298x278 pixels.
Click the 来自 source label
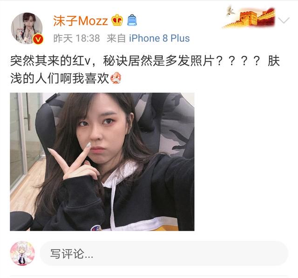(116, 38)
